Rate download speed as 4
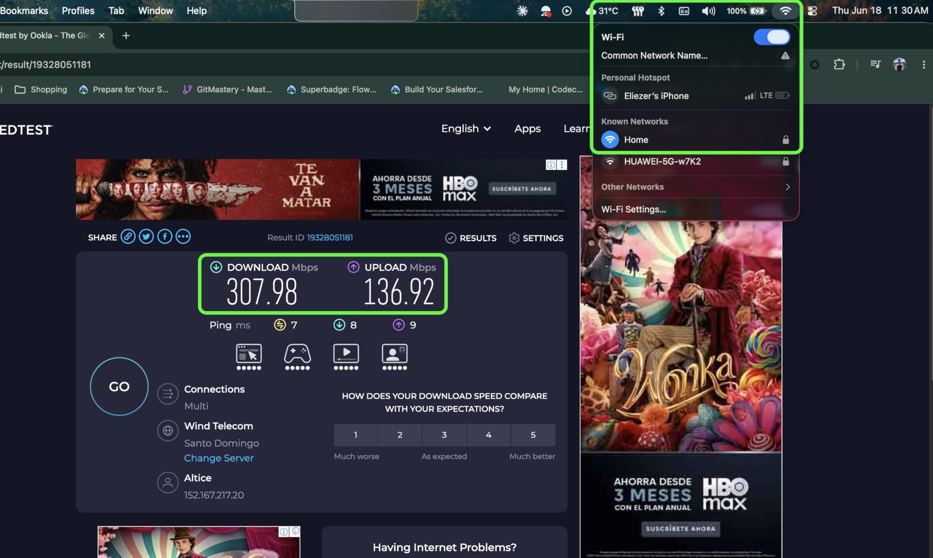This screenshot has height=558, width=933. (x=488, y=435)
